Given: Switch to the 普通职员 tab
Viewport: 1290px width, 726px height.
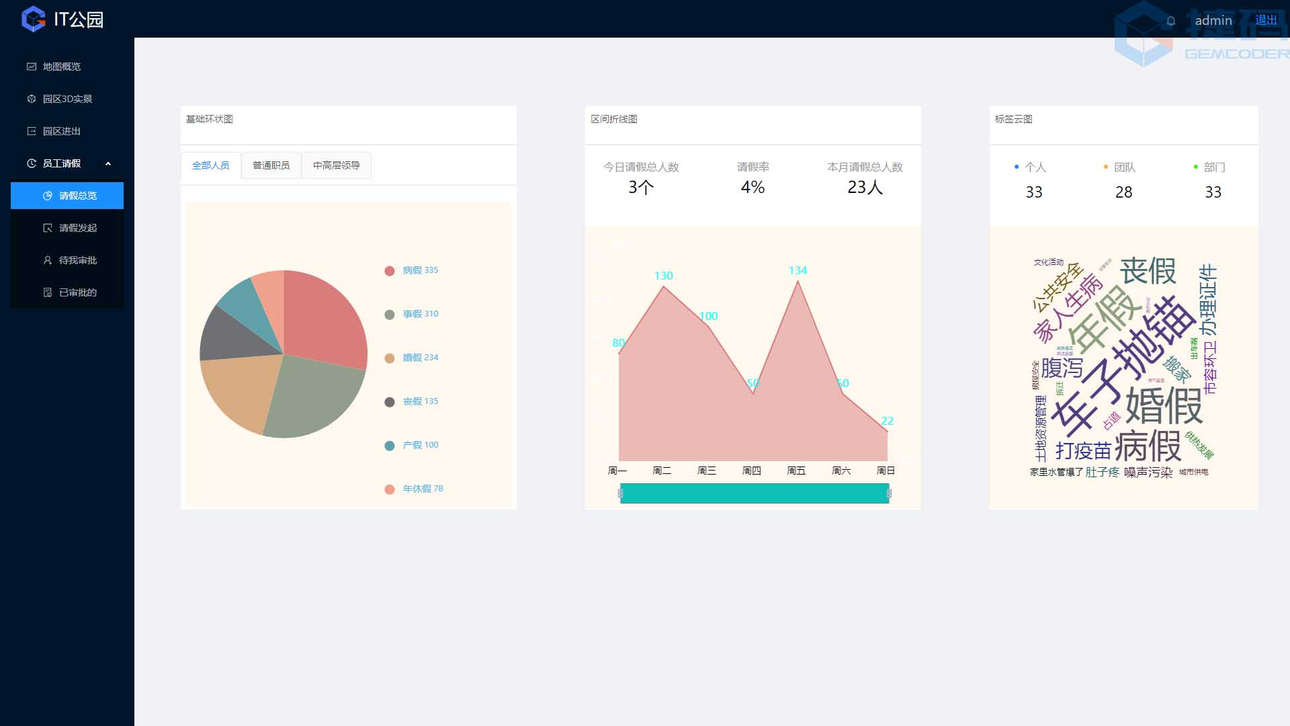Looking at the screenshot, I should pos(271,165).
